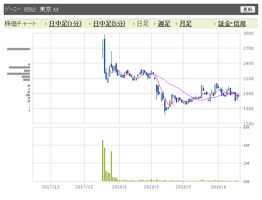The image size is (262, 200).
Task: Click the 1500 price axis label
Action: tap(248, 109)
